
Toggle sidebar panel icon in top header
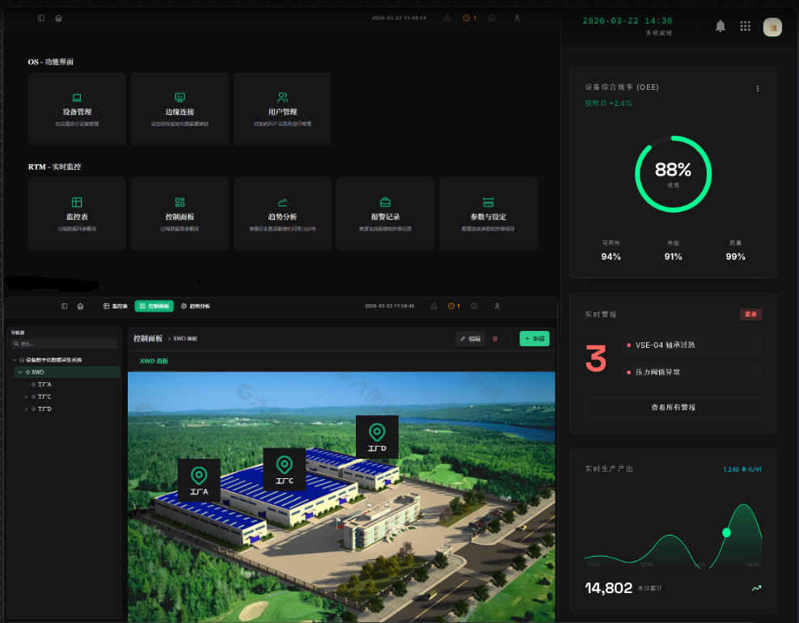pos(41,18)
